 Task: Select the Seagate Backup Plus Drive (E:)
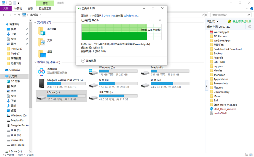pos(61,83)
